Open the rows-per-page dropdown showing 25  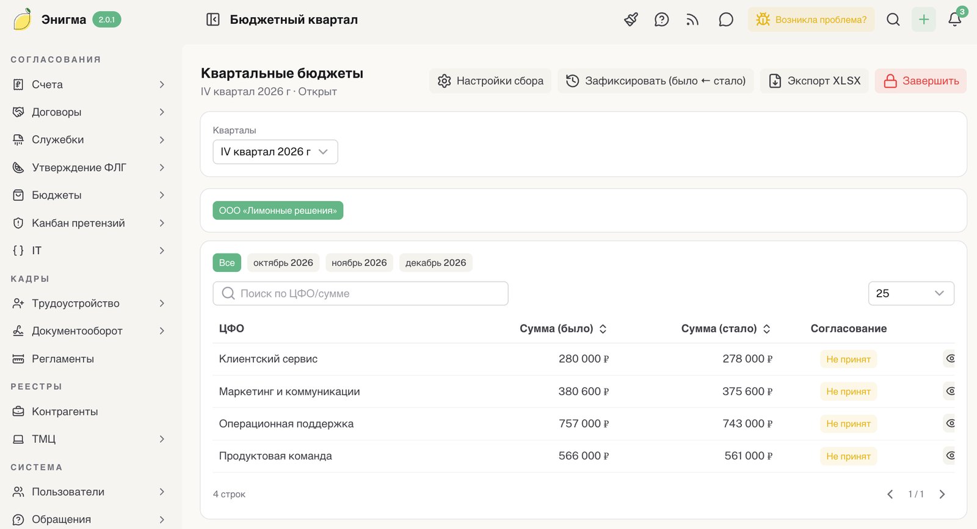point(911,293)
